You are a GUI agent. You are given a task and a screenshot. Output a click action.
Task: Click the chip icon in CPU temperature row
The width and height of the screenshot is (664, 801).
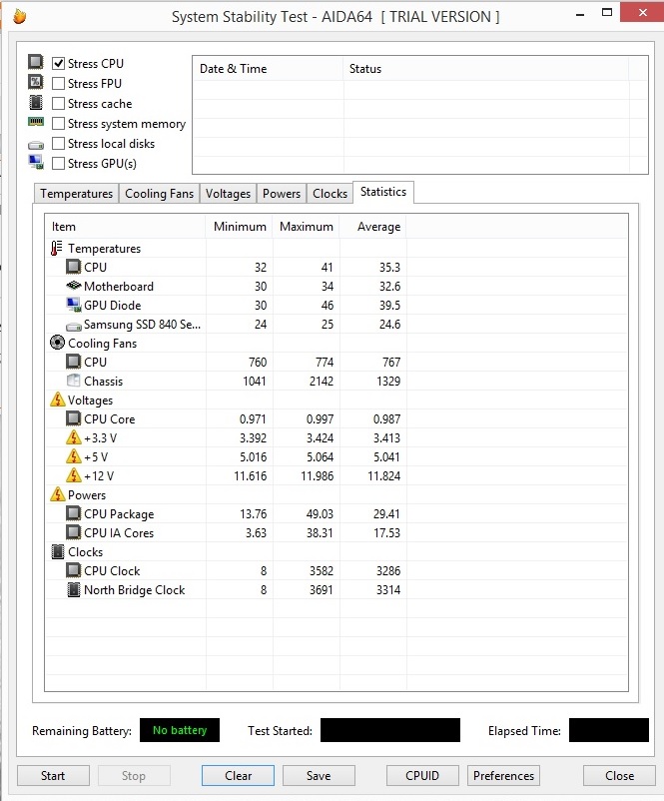pyautogui.click(x=74, y=267)
